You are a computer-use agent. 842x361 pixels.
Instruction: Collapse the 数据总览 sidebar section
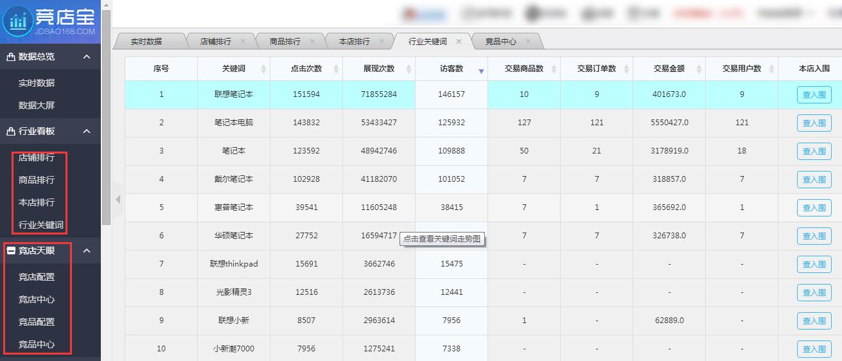click(87, 57)
